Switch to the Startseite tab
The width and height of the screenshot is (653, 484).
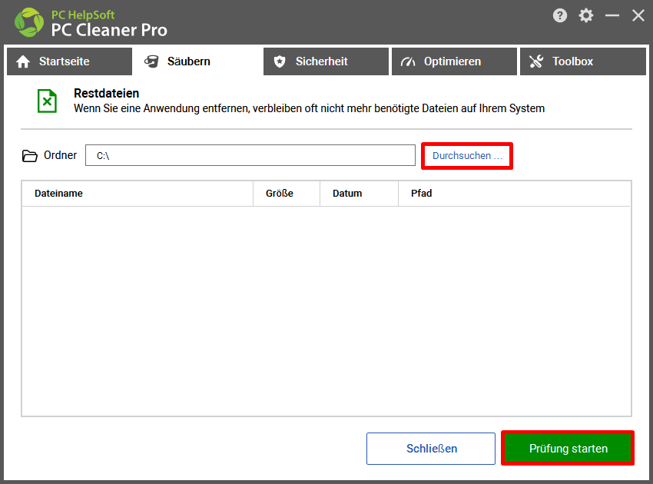coord(70,61)
